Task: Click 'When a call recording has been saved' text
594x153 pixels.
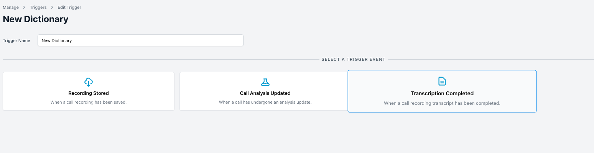Action: coord(89,102)
